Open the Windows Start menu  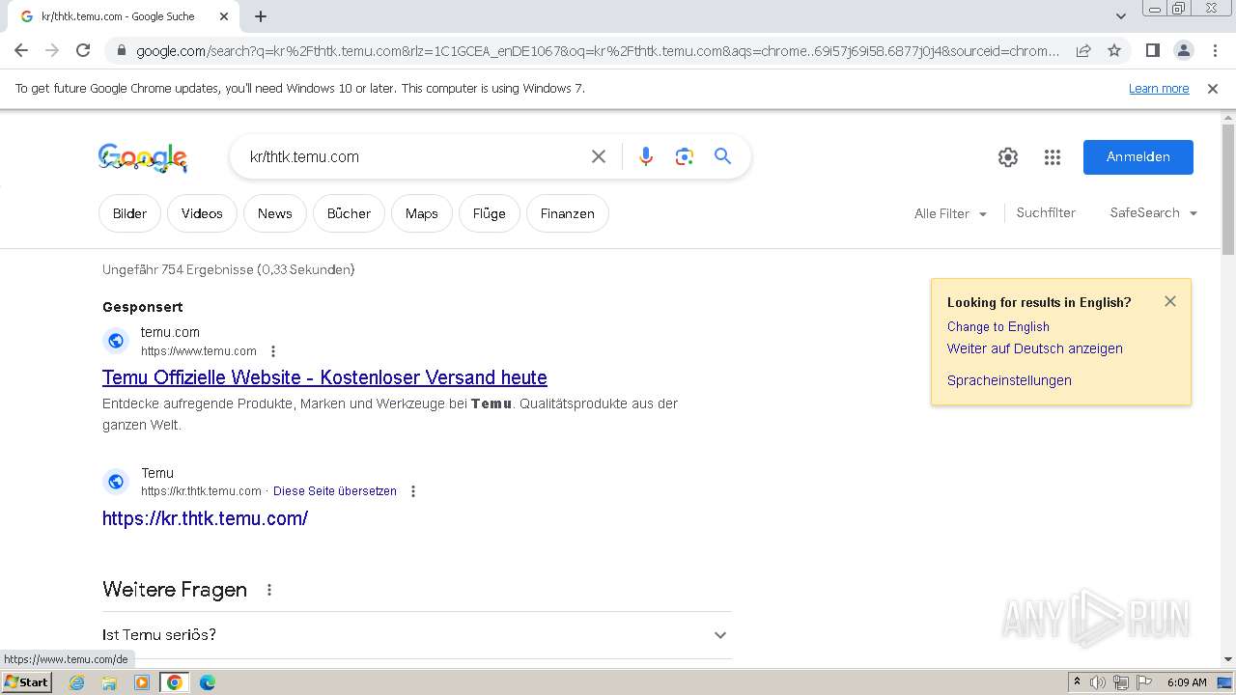(x=26, y=681)
